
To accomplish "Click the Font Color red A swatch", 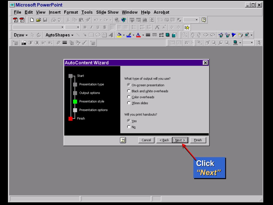I will coord(138,35).
